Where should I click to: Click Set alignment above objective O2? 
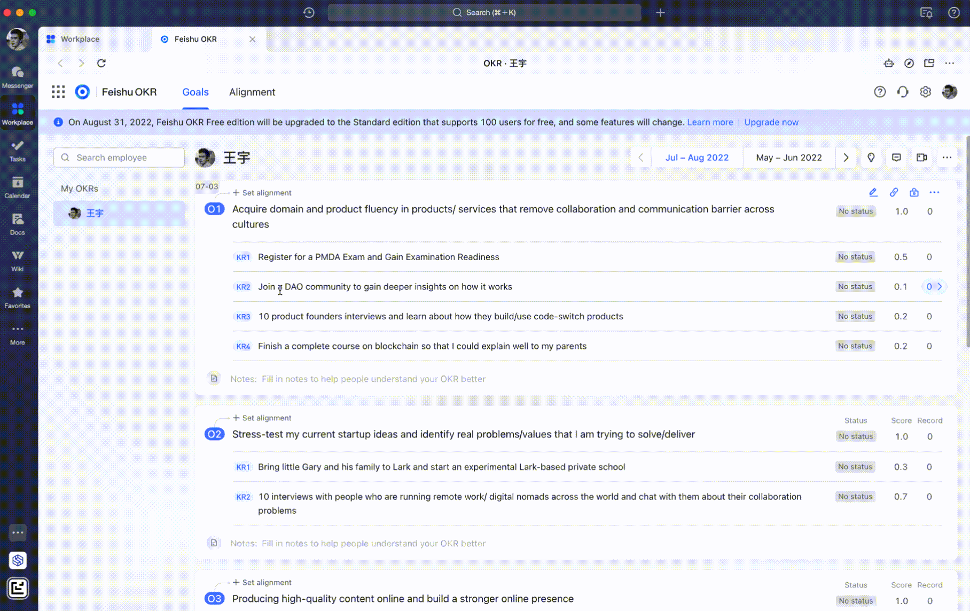[x=262, y=418]
